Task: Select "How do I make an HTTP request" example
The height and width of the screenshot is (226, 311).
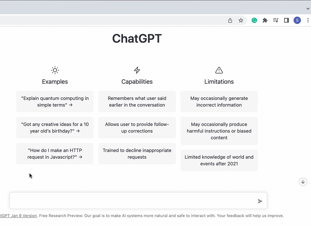Action: pyautogui.click(x=55, y=153)
